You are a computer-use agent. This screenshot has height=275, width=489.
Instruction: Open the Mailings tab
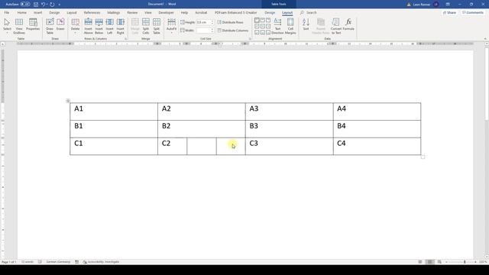114,12
